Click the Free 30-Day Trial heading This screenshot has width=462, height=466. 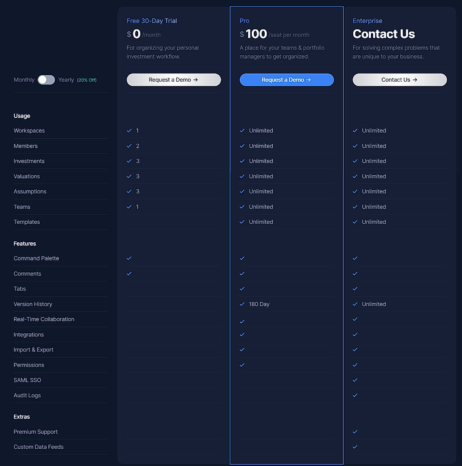point(152,20)
